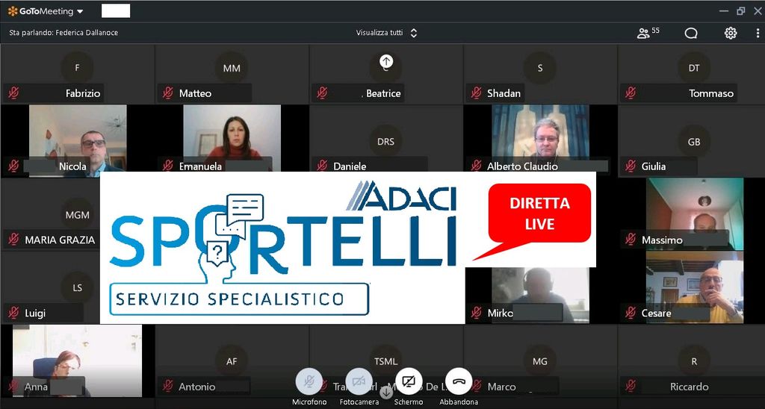This screenshot has width=765, height=409.
Task: Click the muted mic icon beside Luigi
Action: click(x=13, y=313)
